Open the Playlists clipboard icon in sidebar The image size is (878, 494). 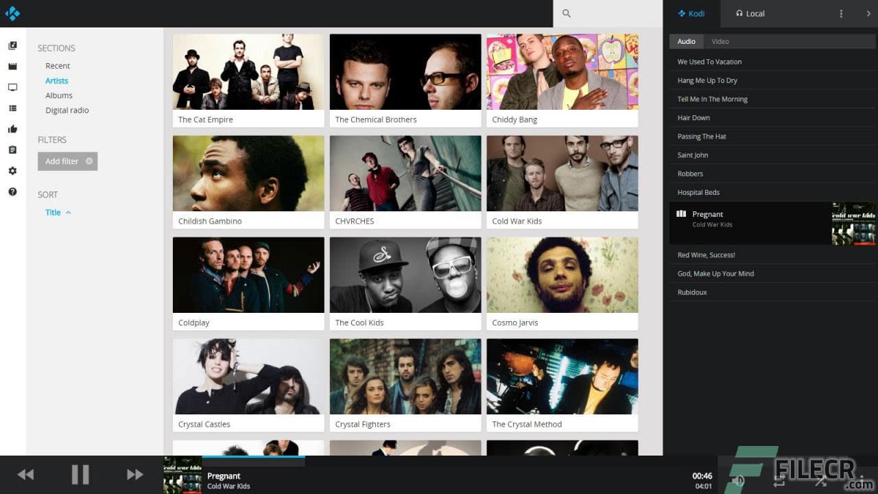[x=12, y=150]
